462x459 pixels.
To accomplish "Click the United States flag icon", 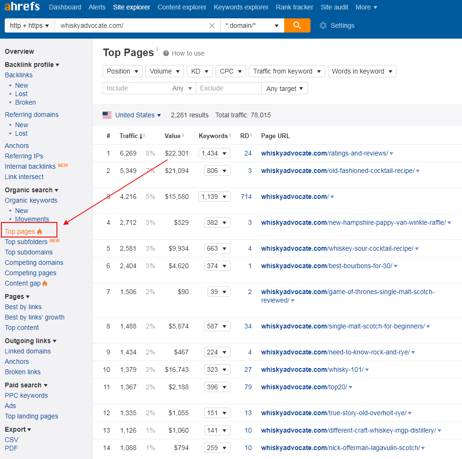I will (107, 115).
